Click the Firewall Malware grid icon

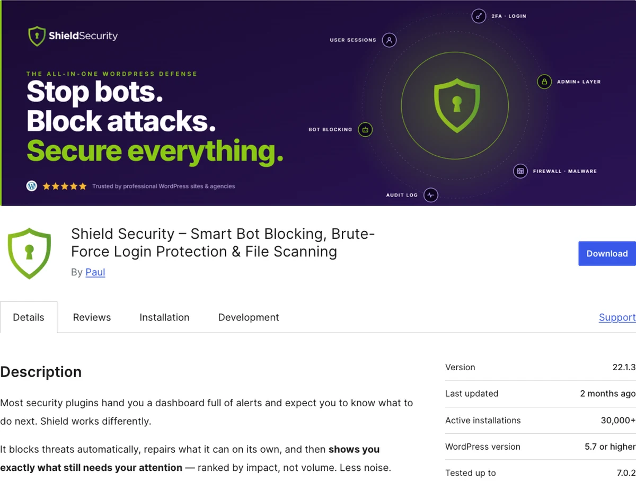pos(520,171)
